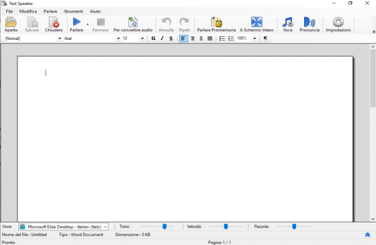
Task: Click the Text Speaker title bar icon
Action: [4, 3]
